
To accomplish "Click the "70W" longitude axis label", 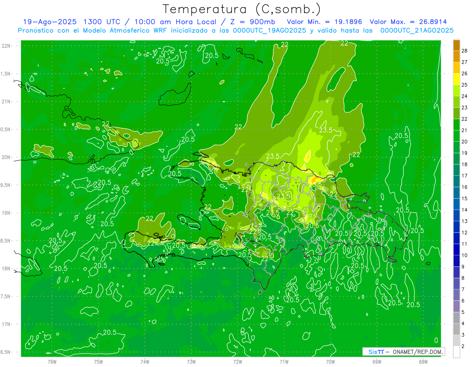I will [331, 361].
